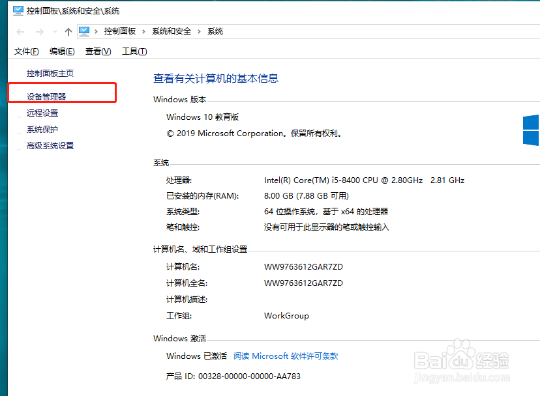Click the 笔和触控: label
The height and width of the screenshot is (396, 540).
[183, 227]
